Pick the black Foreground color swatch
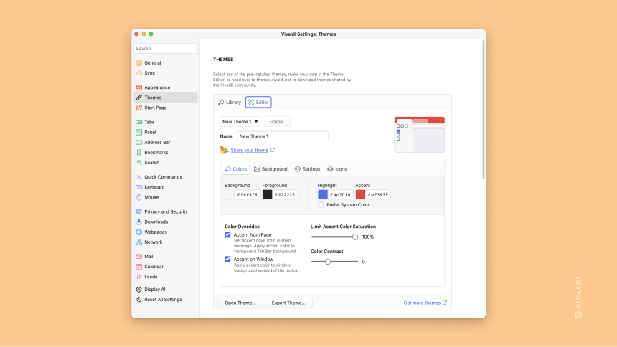The height and width of the screenshot is (347, 617). [267, 194]
